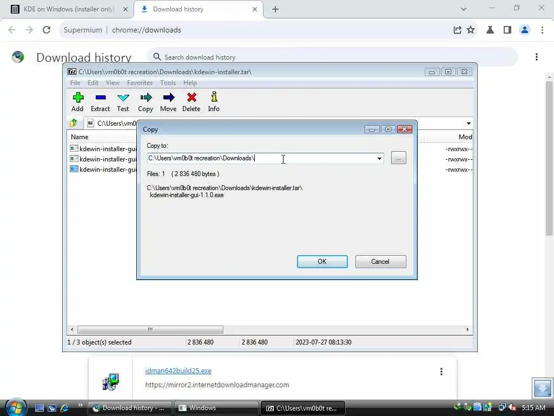Switch to 7-Zip taskbar button
Image resolution: width=554 pixels, height=416 pixels.
[x=303, y=408]
